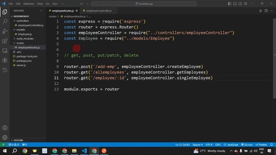Open the Extensions view

tap(5, 41)
